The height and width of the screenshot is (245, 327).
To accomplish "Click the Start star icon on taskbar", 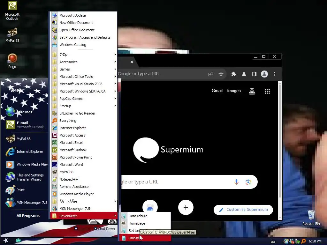I will click(6, 241).
